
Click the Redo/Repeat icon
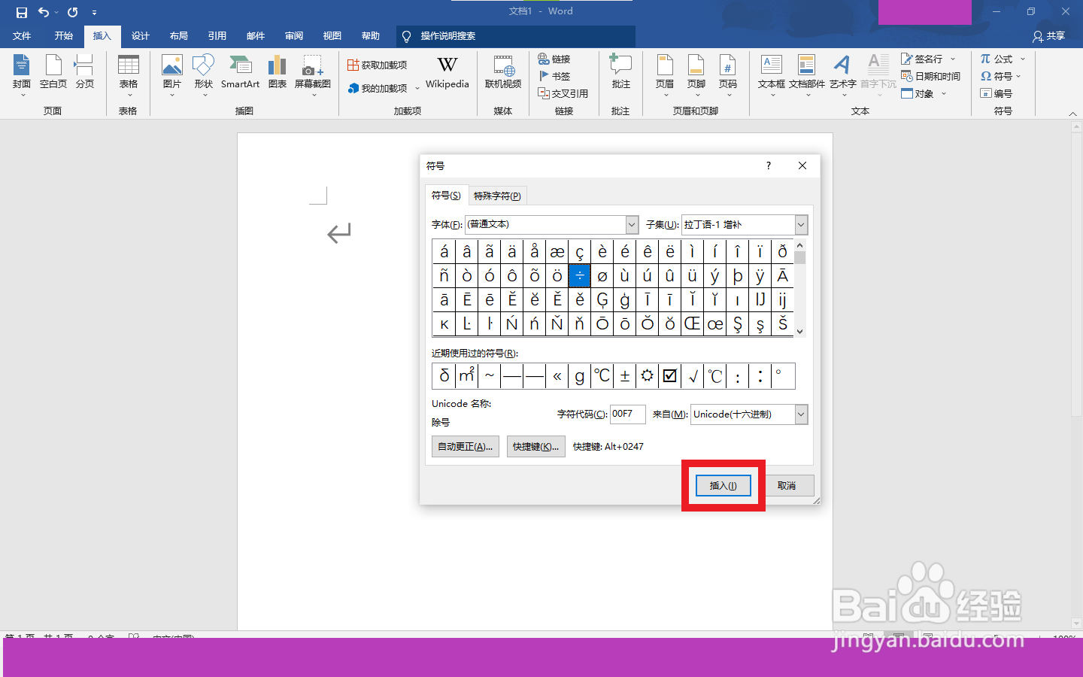tap(73, 12)
